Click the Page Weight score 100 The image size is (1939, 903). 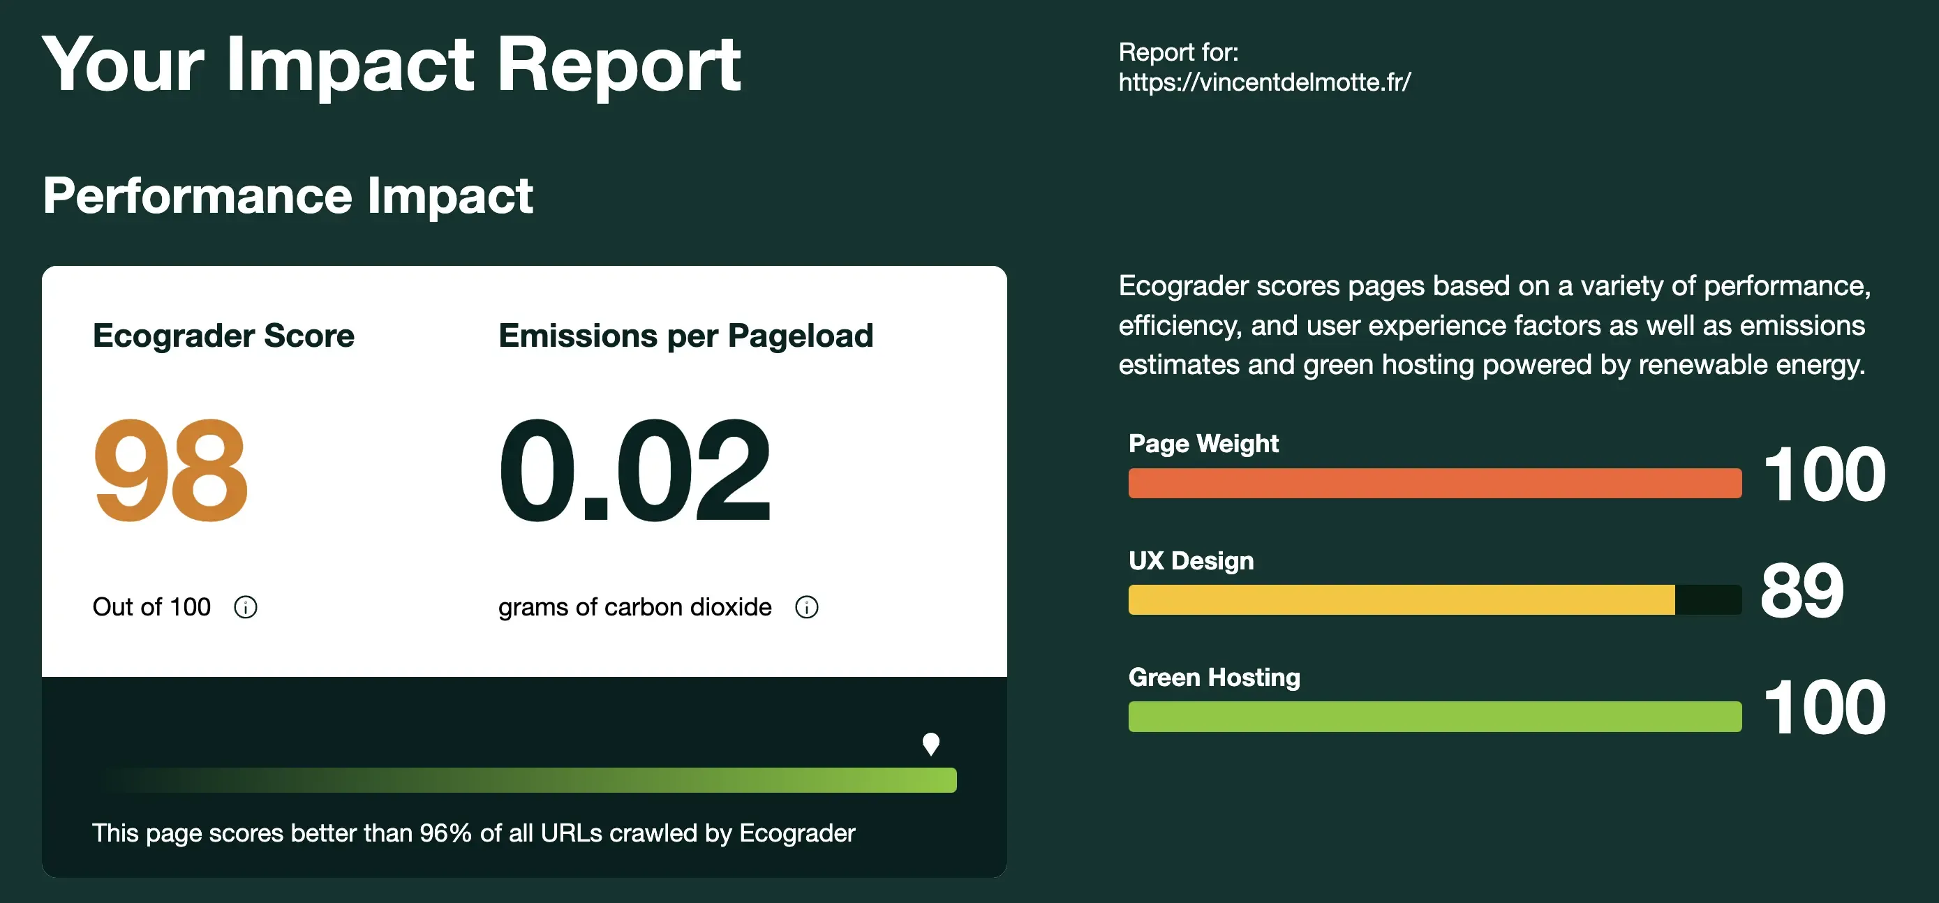[x=1825, y=474]
